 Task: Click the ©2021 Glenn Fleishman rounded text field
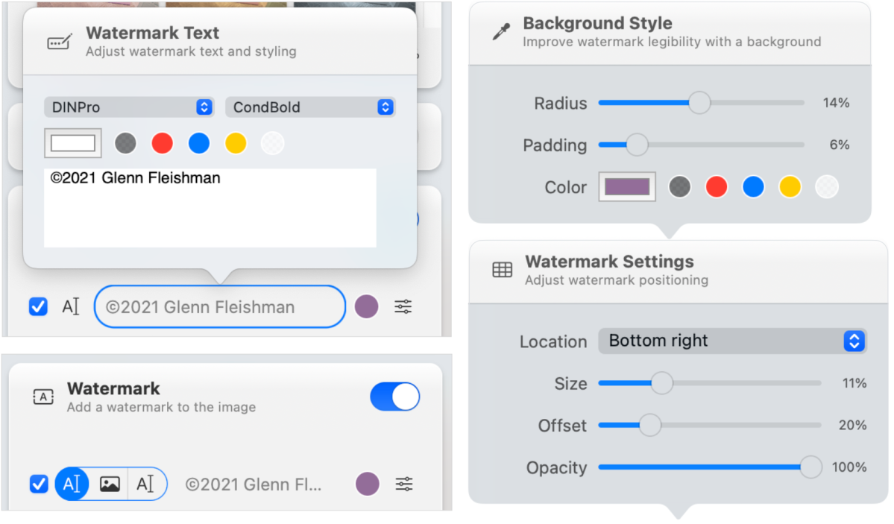[220, 307]
